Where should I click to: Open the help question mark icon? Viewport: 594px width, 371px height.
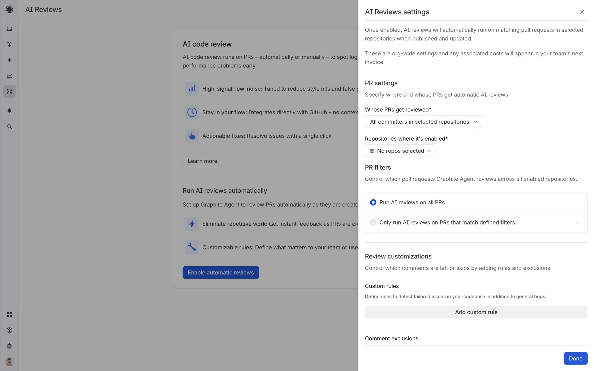pyautogui.click(x=9, y=330)
